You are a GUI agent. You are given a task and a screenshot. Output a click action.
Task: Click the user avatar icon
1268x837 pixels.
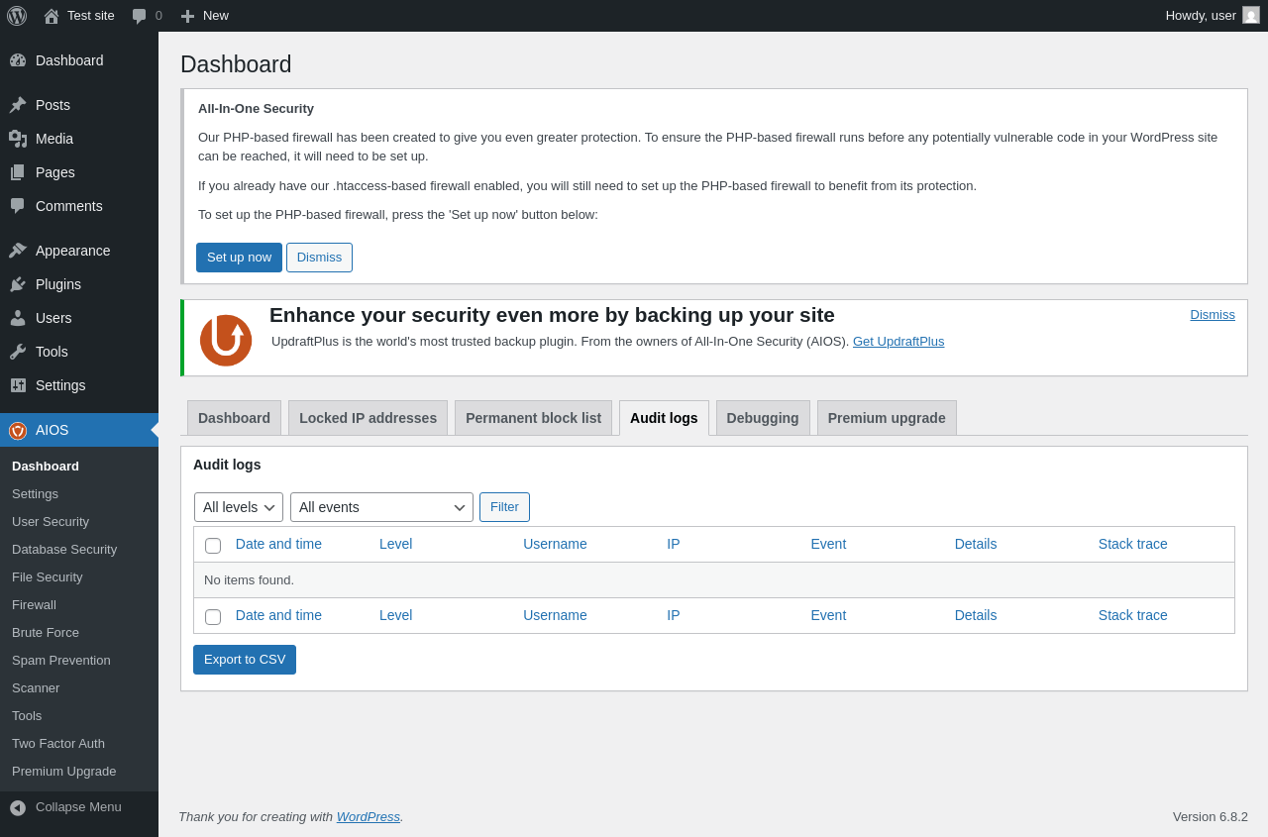point(1251,15)
